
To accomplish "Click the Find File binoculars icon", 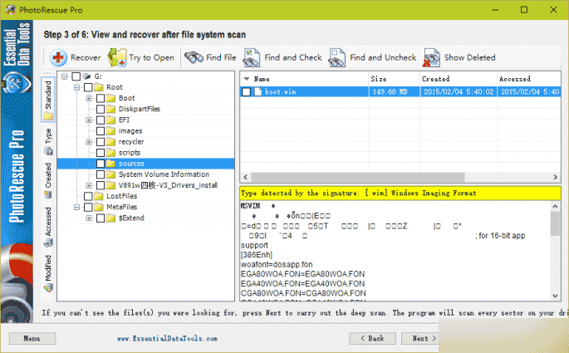I will coord(194,57).
